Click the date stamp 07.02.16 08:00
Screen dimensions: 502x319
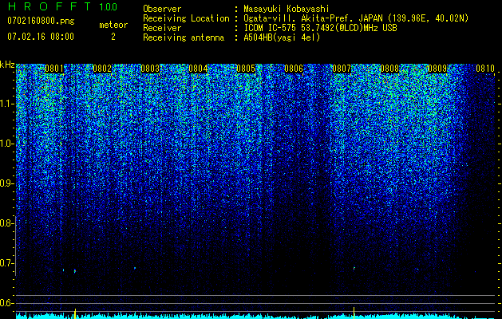click(x=41, y=37)
